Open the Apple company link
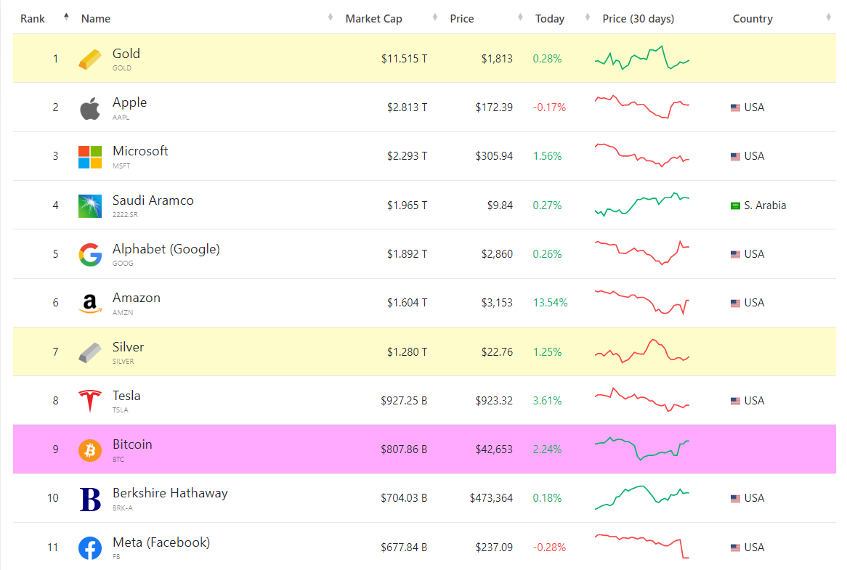This screenshot has height=570, width=847. [x=129, y=102]
